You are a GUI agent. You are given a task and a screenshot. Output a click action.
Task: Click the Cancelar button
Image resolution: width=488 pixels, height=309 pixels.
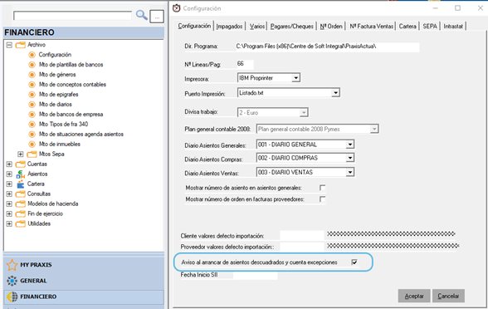[x=448, y=296]
